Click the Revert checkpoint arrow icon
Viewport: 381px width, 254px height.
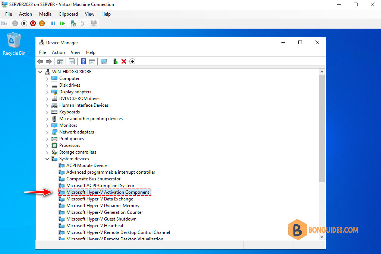(82, 23)
